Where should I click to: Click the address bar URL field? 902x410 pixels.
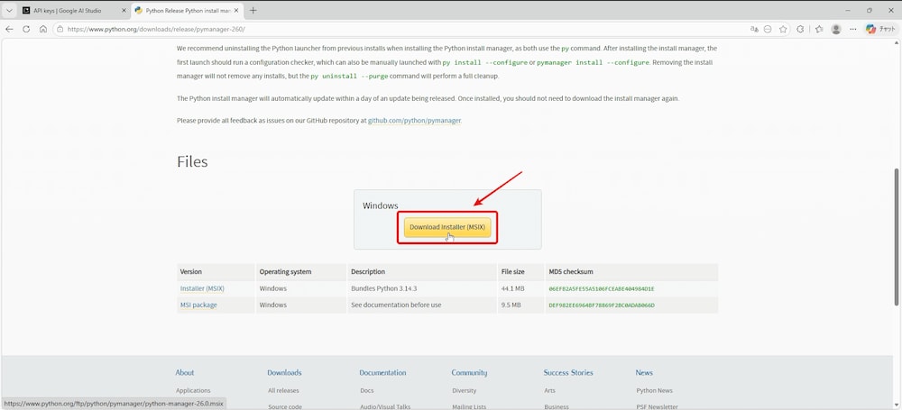(x=402, y=29)
